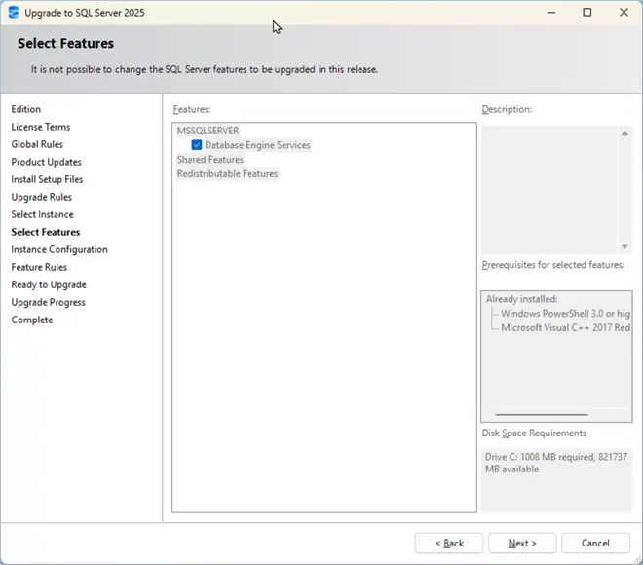
Task: Open the Instance Configuration step
Action: (x=59, y=249)
